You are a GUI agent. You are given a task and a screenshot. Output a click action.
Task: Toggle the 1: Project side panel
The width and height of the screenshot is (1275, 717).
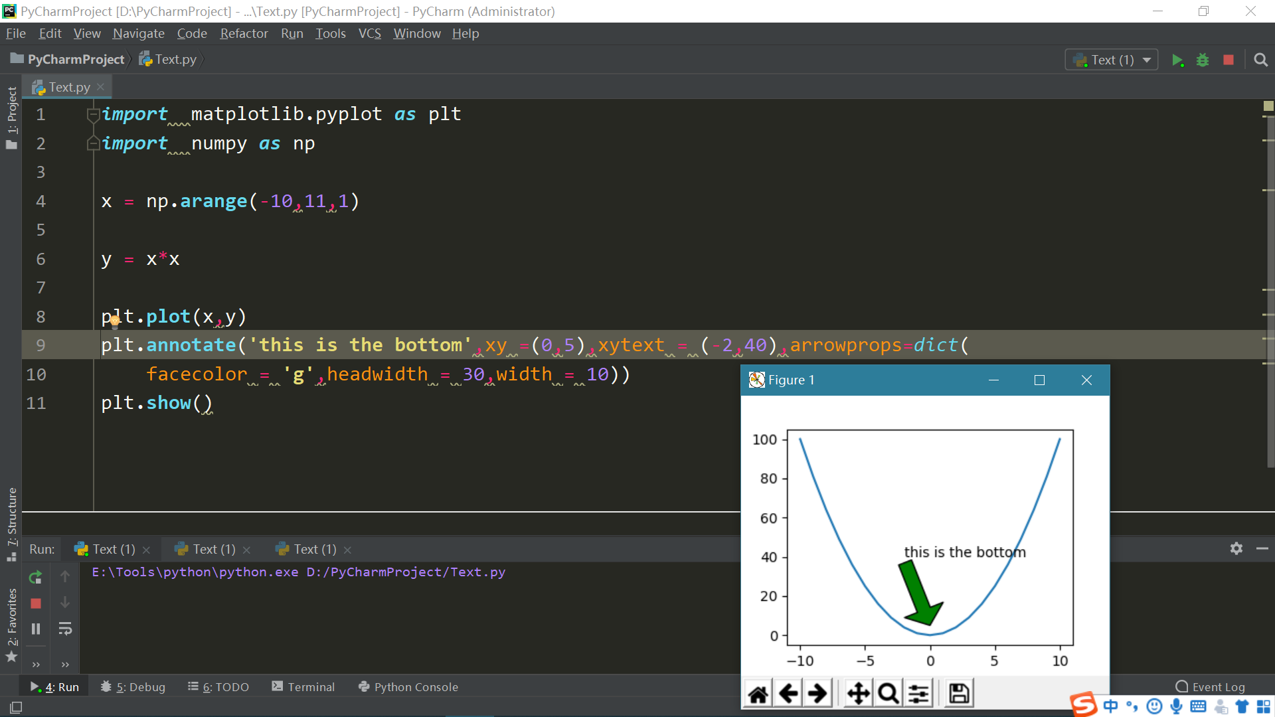point(11,118)
